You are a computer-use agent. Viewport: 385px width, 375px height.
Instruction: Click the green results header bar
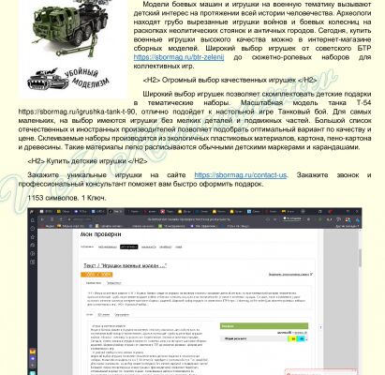point(264,326)
